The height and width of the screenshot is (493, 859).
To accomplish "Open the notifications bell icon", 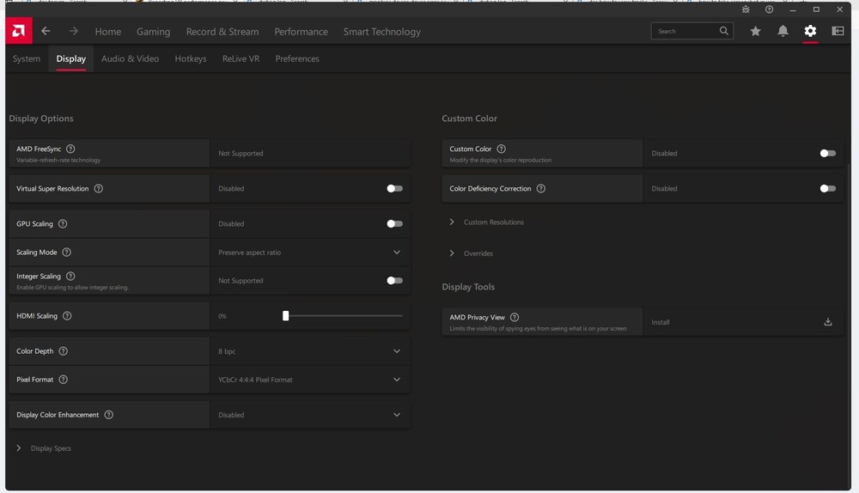I will coord(783,32).
